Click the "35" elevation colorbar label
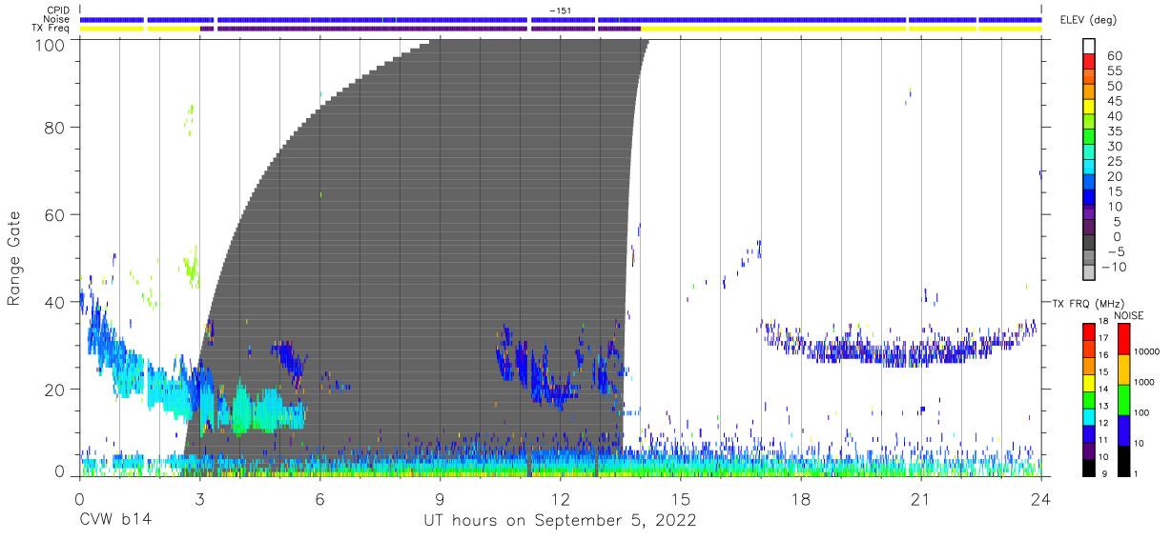 point(1116,131)
